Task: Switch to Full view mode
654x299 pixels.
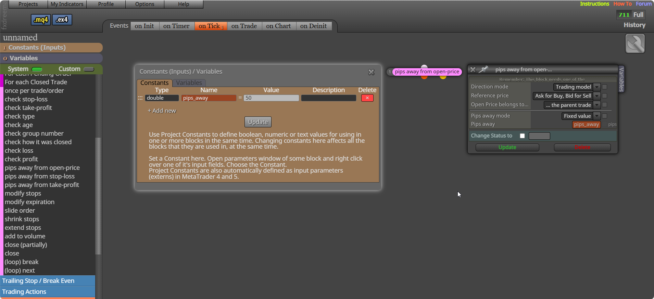Action: click(x=638, y=15)
